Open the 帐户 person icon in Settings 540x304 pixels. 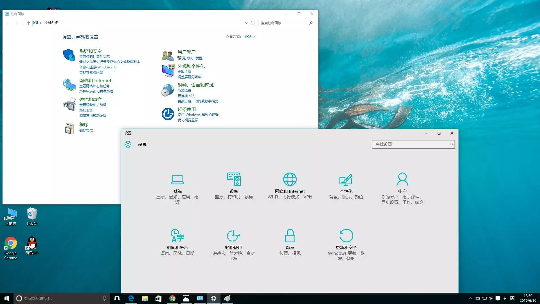tap(402, 179)
